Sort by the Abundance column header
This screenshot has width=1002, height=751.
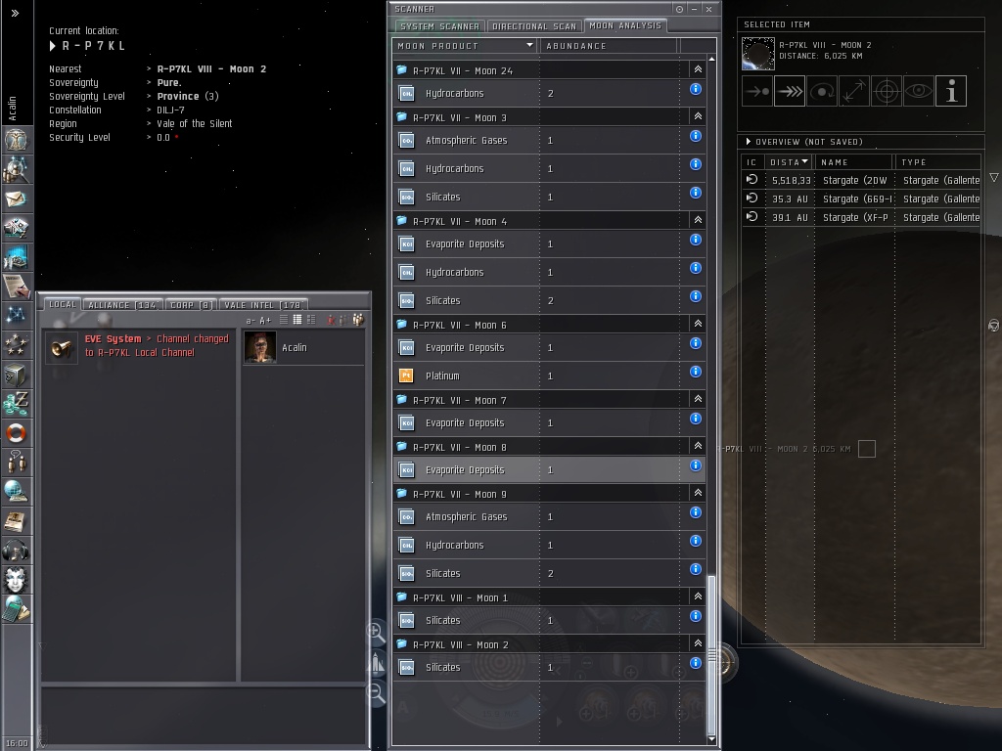point(609,46)
